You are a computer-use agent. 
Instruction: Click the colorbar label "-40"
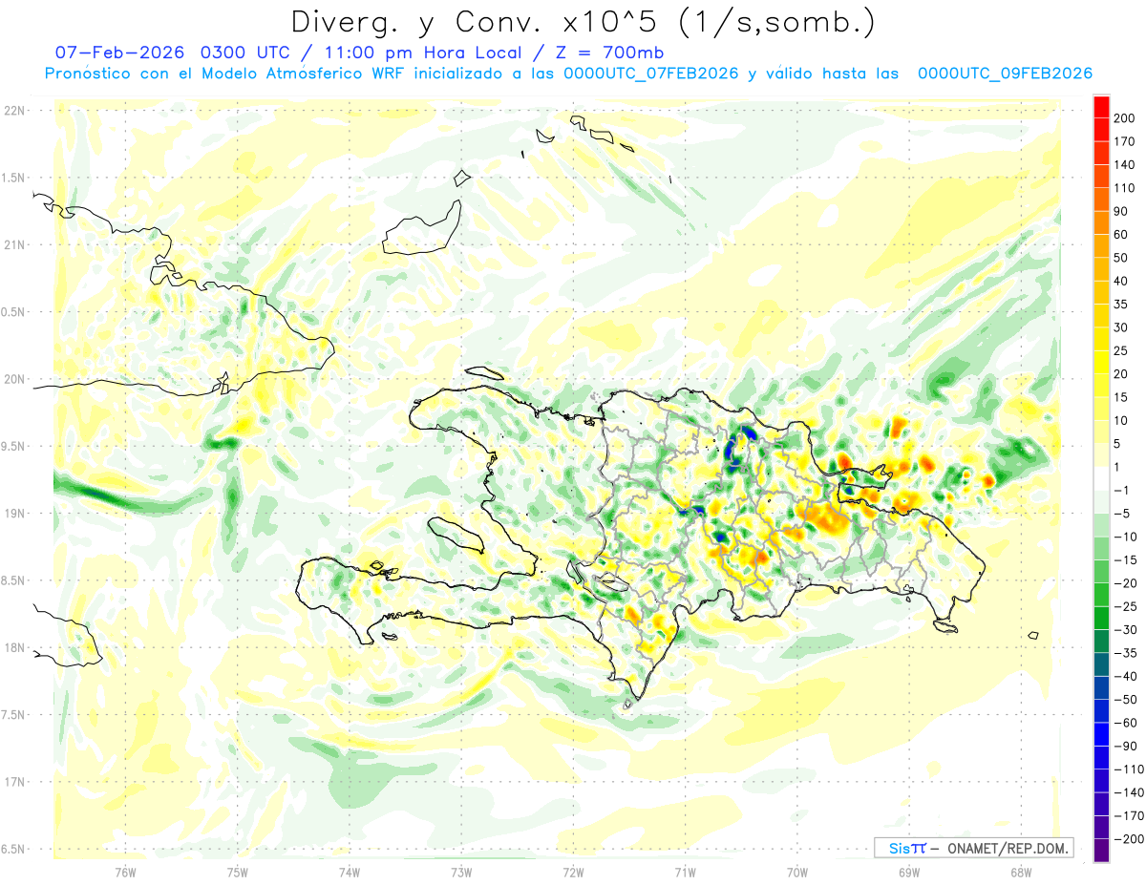coord(1127,677)
